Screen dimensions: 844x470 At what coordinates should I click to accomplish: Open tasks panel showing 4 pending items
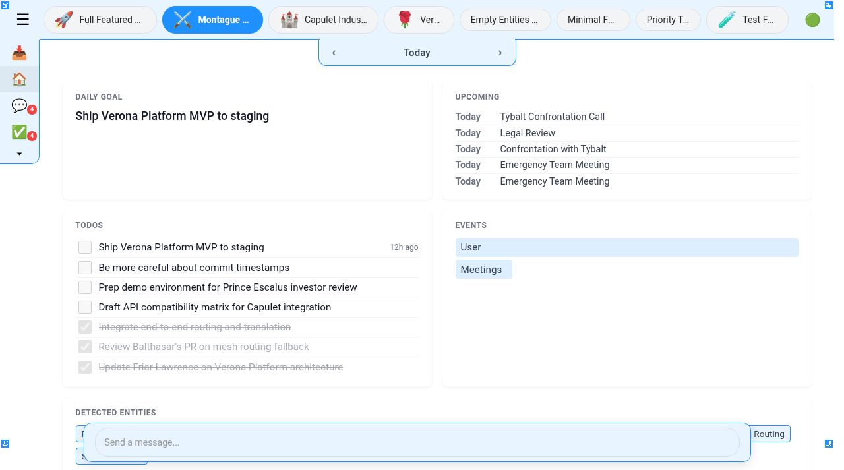click(19, 131)
